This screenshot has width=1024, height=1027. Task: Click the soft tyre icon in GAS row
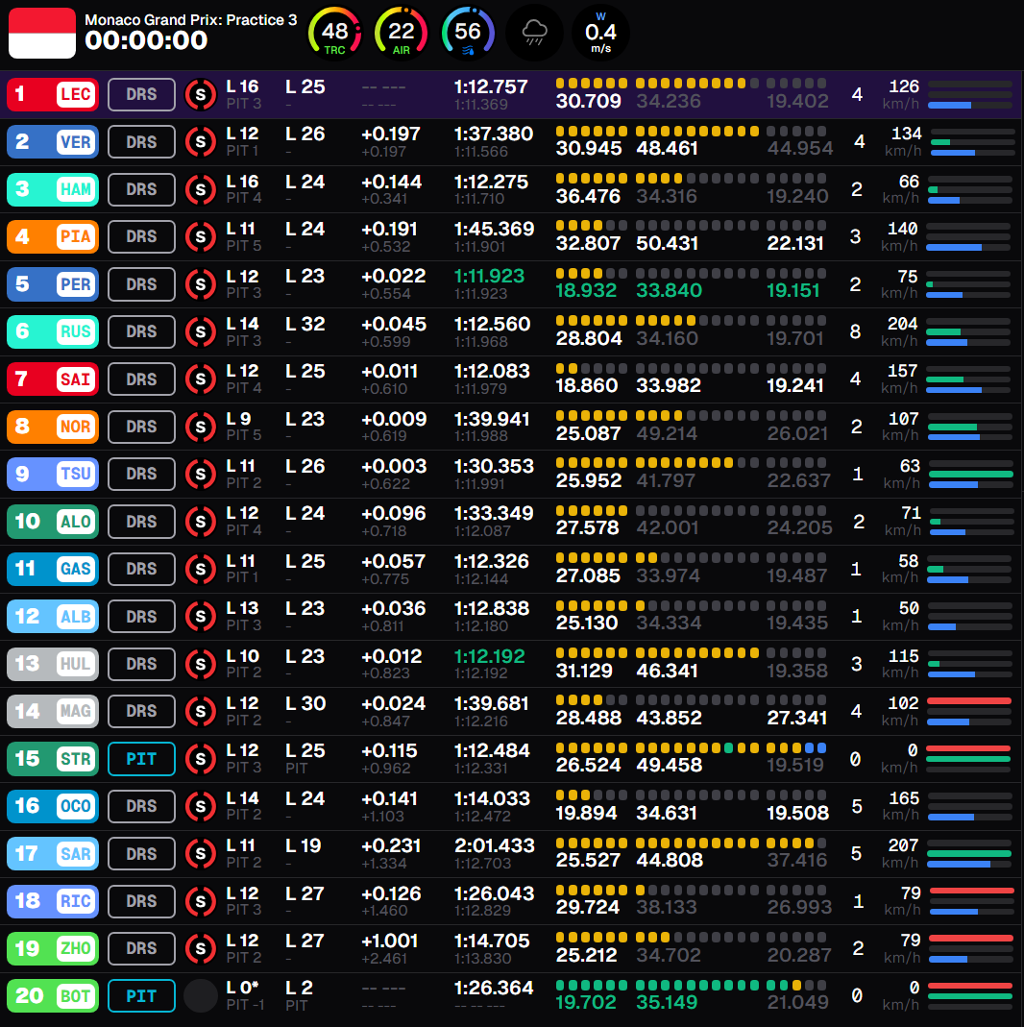[201, 569]
